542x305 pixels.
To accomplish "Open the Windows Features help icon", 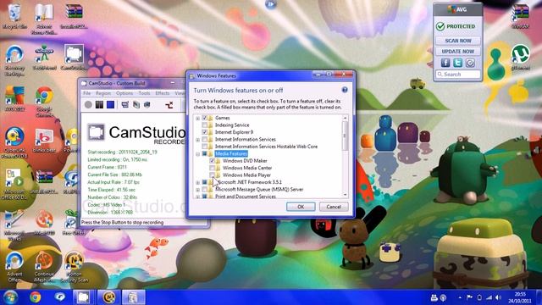I will pyautogui.click(x=345, y=90).
